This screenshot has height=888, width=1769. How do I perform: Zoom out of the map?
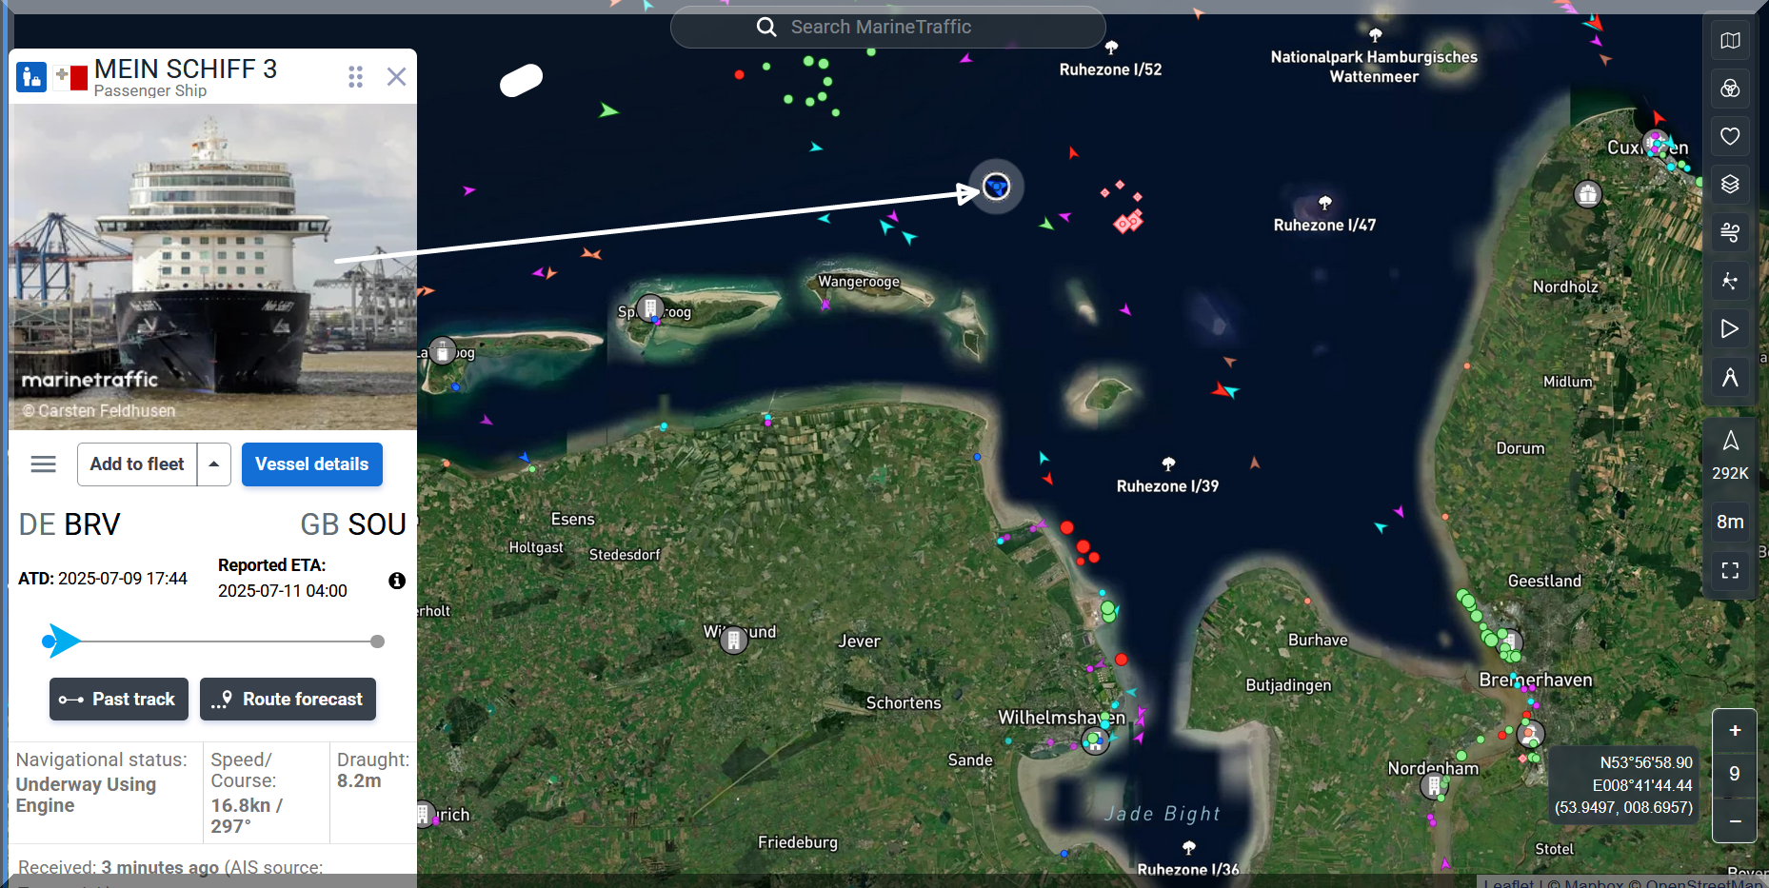click(1735, 820)
